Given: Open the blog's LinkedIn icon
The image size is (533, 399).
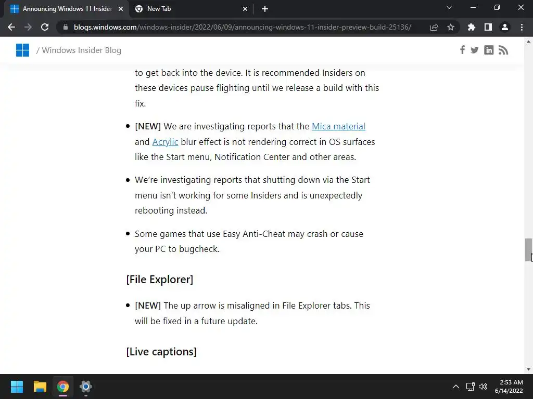Looking at the screenshot, I should point(489,50).
